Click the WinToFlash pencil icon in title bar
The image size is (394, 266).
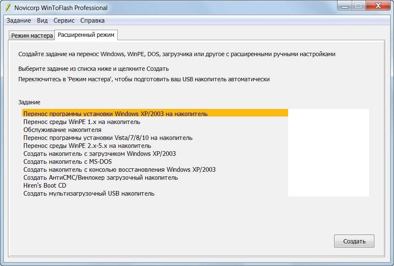click(x=8, y=8)
